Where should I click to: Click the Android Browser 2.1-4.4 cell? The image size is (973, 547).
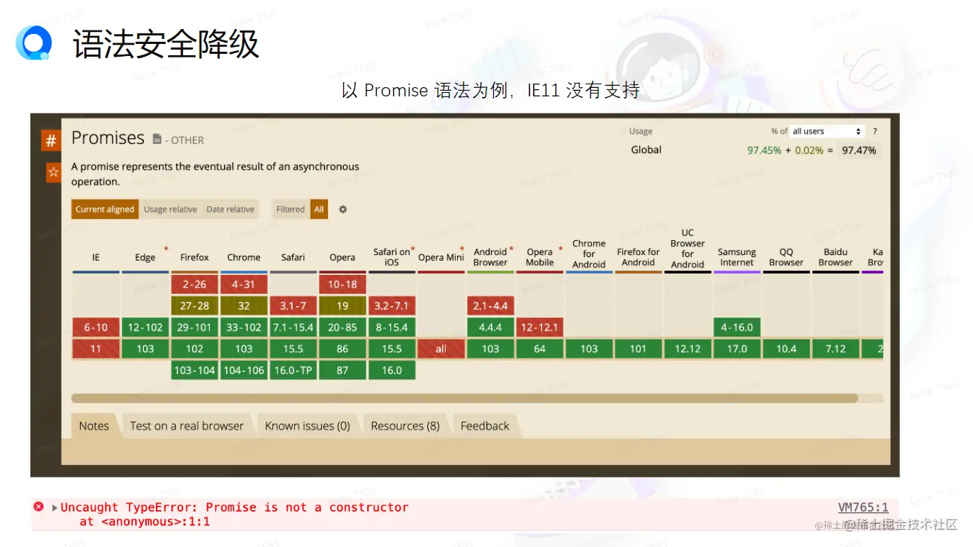point(490,306)
